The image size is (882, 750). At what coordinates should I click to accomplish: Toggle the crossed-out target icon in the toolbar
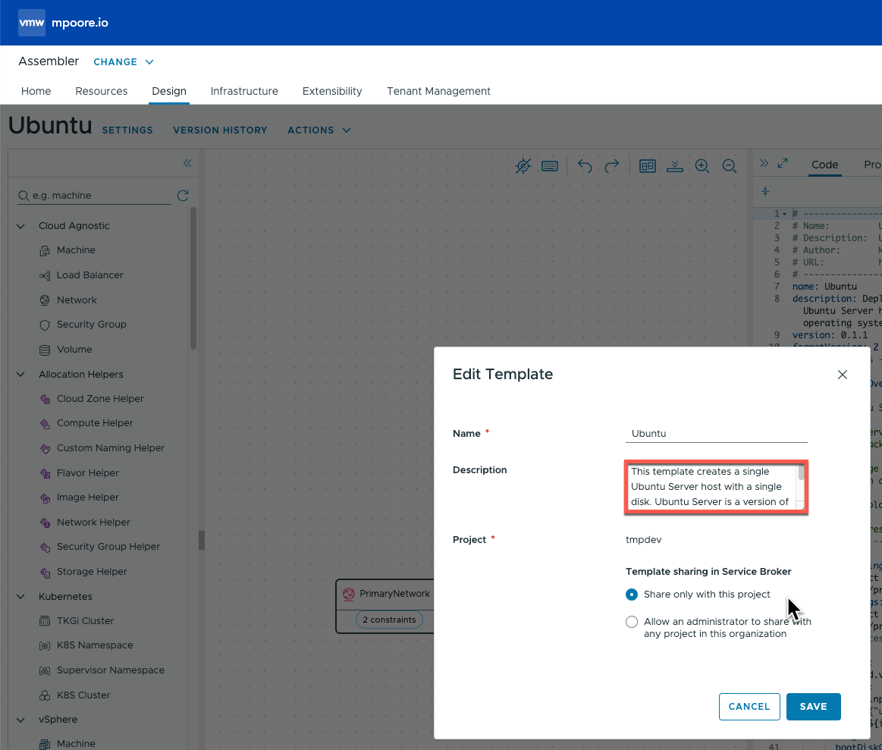click(x=523, y=165)
